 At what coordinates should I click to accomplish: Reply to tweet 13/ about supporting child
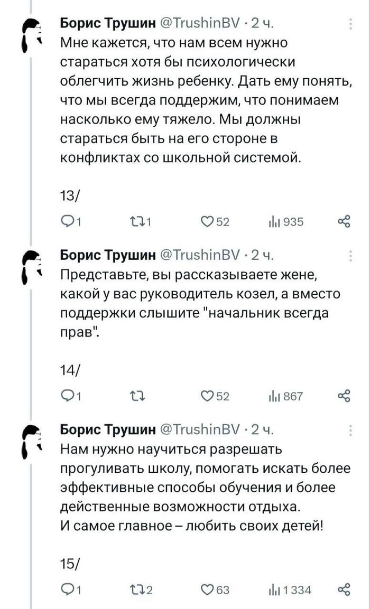pos(67,222)
